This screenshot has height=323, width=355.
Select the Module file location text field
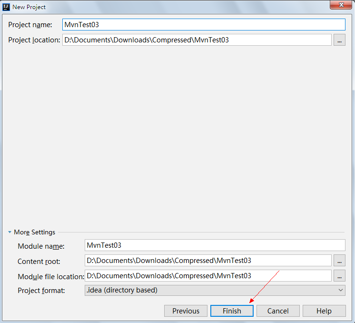point(208,276)
